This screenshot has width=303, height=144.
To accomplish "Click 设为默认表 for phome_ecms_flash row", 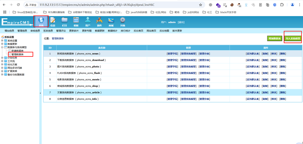I will point(253,73).
